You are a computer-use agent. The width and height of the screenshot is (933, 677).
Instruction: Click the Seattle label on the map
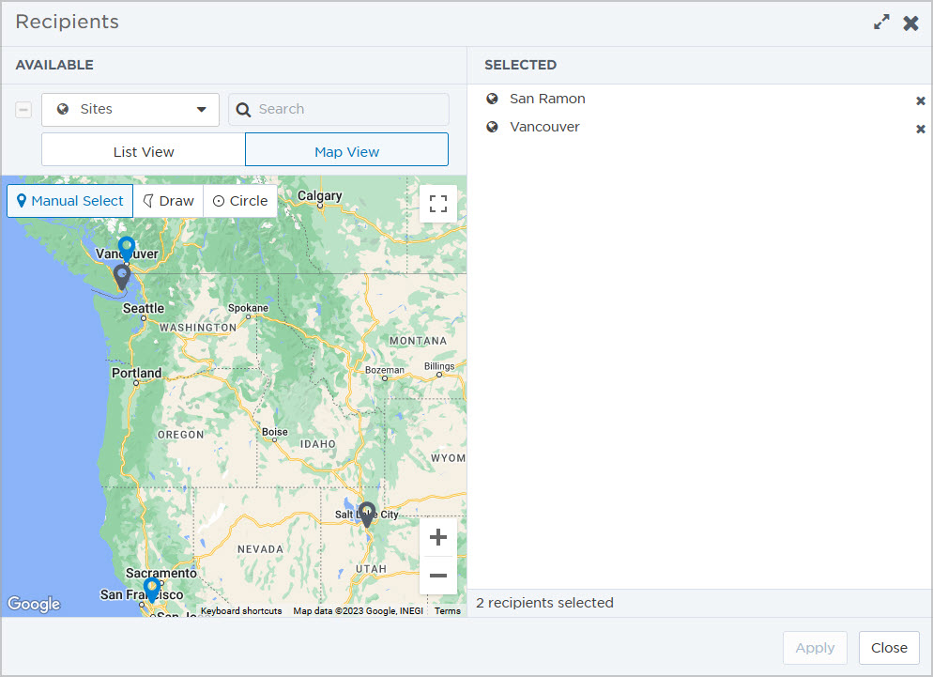[x=144, y=308]
